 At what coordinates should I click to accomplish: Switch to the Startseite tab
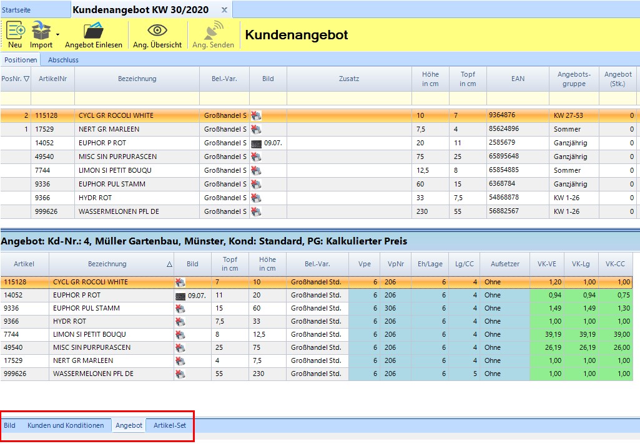click(x=17, y=11)
